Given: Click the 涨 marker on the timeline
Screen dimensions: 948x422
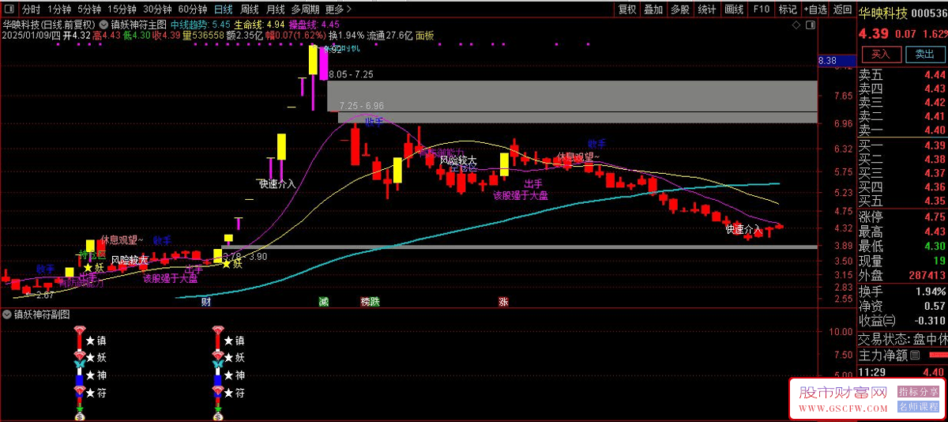Looking at the screenshot, I should pyautogui.click(x=503, y=302).
